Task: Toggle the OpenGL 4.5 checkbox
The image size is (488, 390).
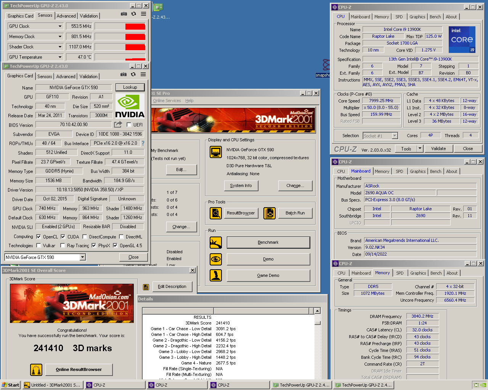Action: [x=115, y=246]
